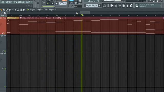
Task: Mute the PAD track via its green dot
Action: tap(5, 69)
